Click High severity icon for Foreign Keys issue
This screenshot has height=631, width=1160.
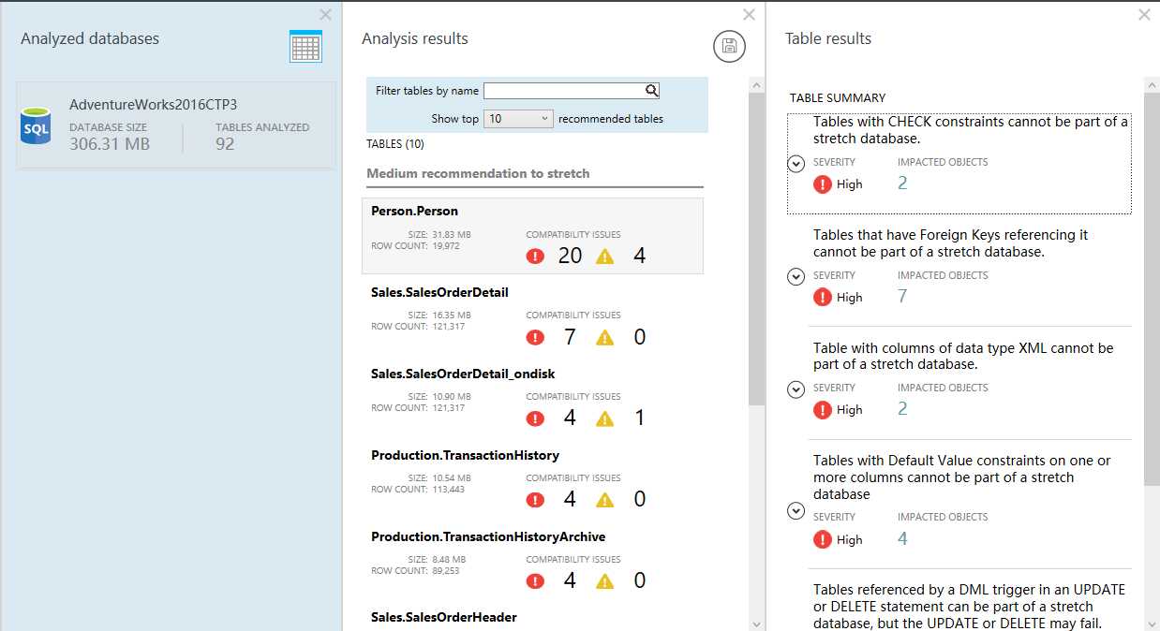pyautogui.click(x=823, y=298)
